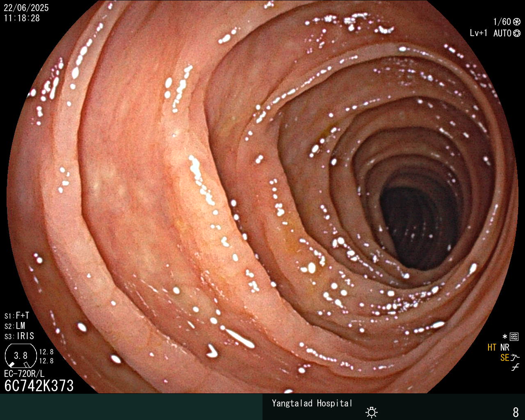Click the brightness sun icon in bottom bar
This screenshot has height=420, width=525.
click(x=372, y=412)
